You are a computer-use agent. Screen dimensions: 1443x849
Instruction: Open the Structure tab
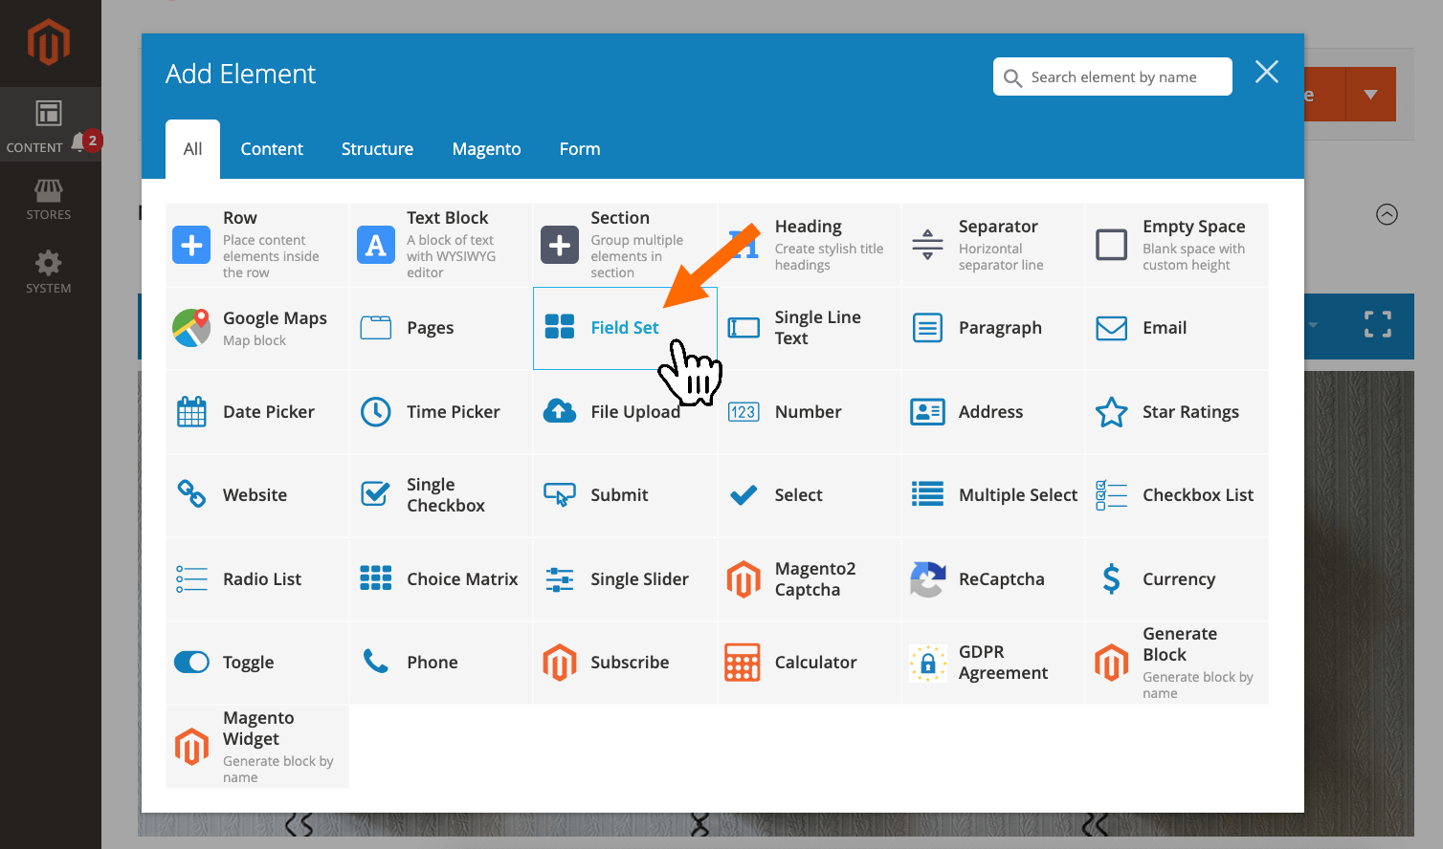pyautogui.click(x=377, y=148)
